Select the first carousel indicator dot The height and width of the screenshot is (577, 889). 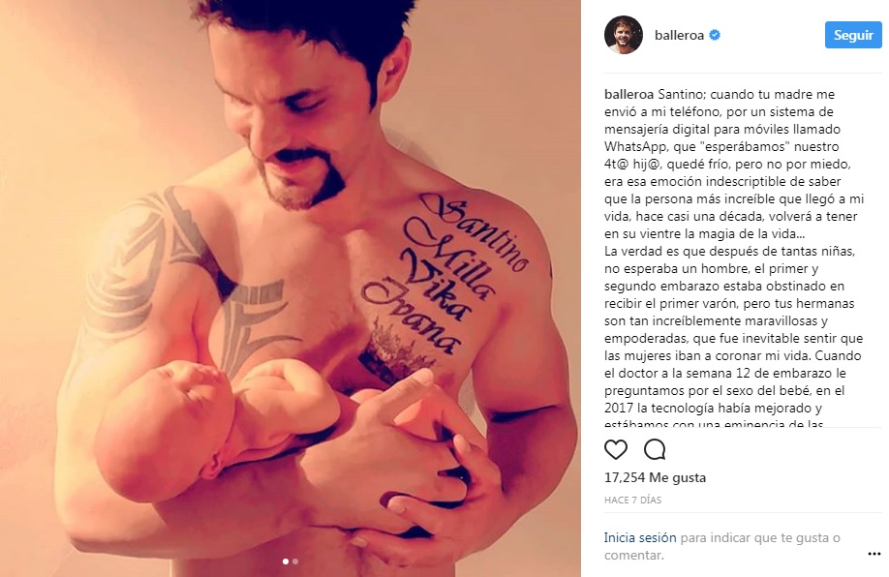click(285, 562)
